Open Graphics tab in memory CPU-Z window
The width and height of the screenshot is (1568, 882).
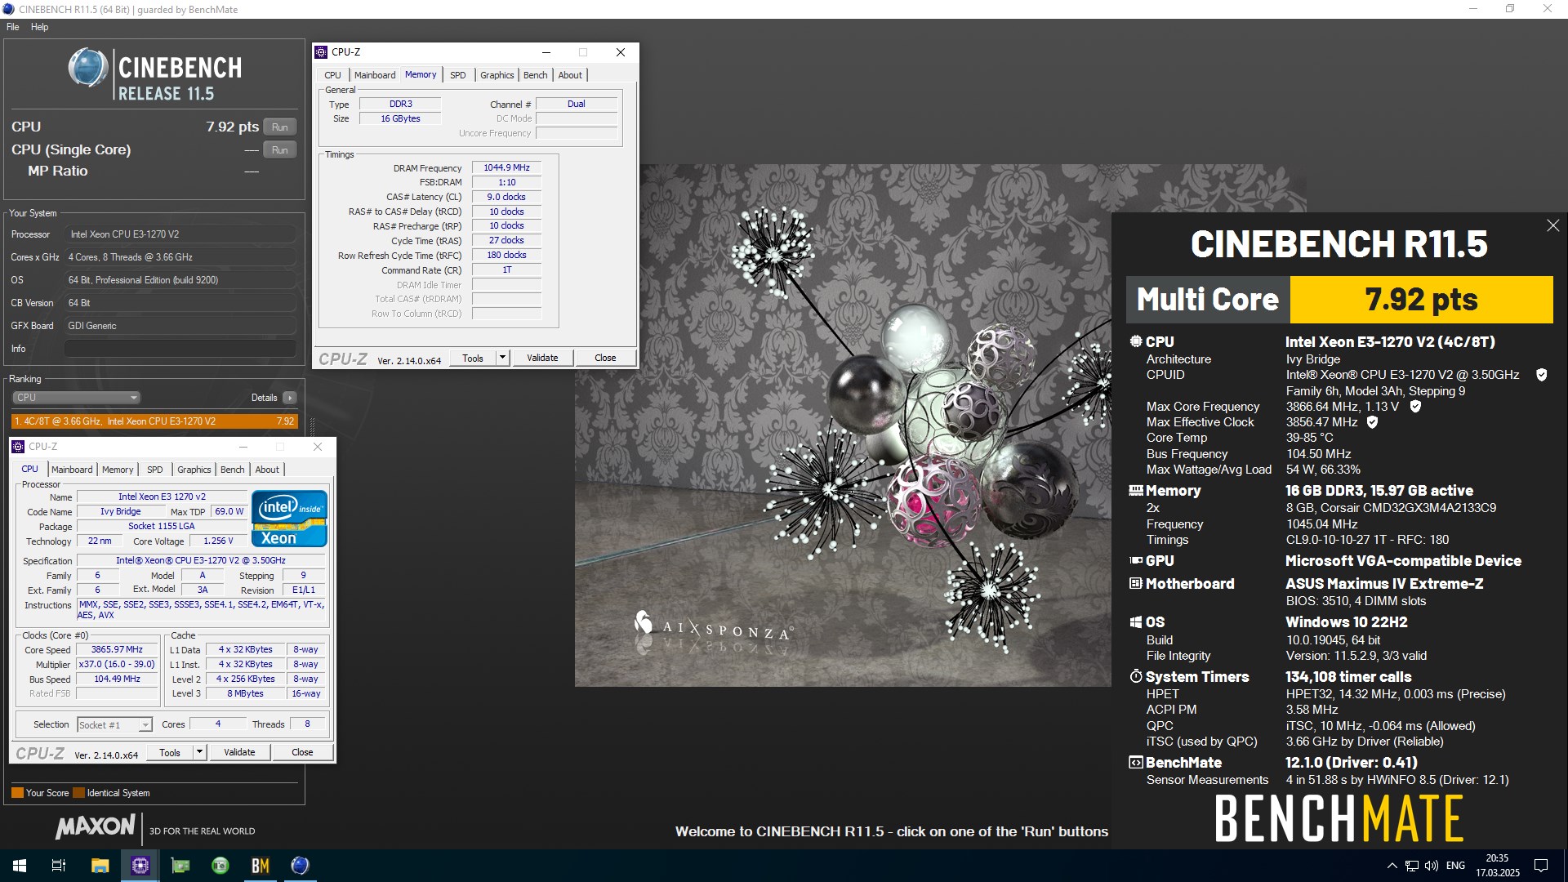point(497,75)
